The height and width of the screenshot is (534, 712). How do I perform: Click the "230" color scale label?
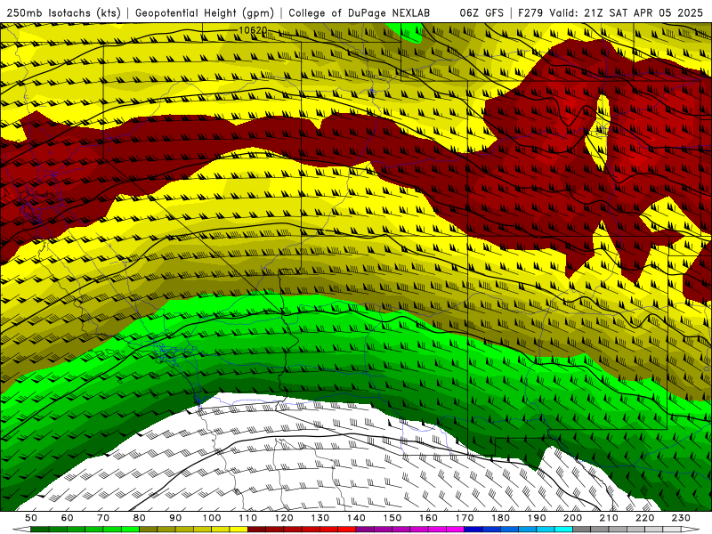tap(681, 518)
